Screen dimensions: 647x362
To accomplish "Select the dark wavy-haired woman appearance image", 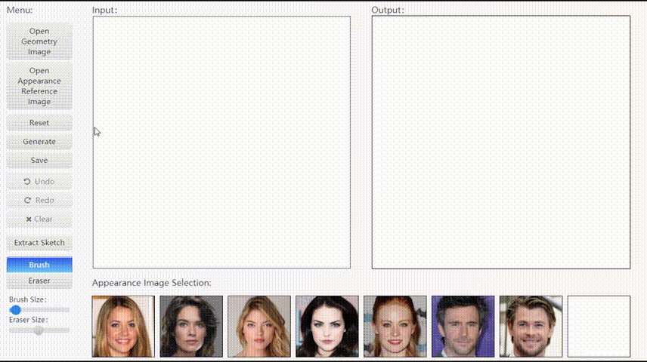I will pyautogui.click(x=191, y=326).
